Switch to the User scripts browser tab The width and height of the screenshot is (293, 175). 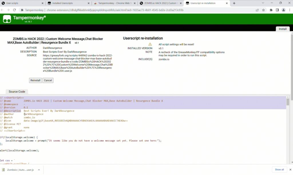pos(22,3)
